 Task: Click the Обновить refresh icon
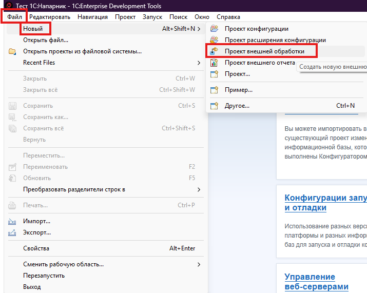[12, 178]
